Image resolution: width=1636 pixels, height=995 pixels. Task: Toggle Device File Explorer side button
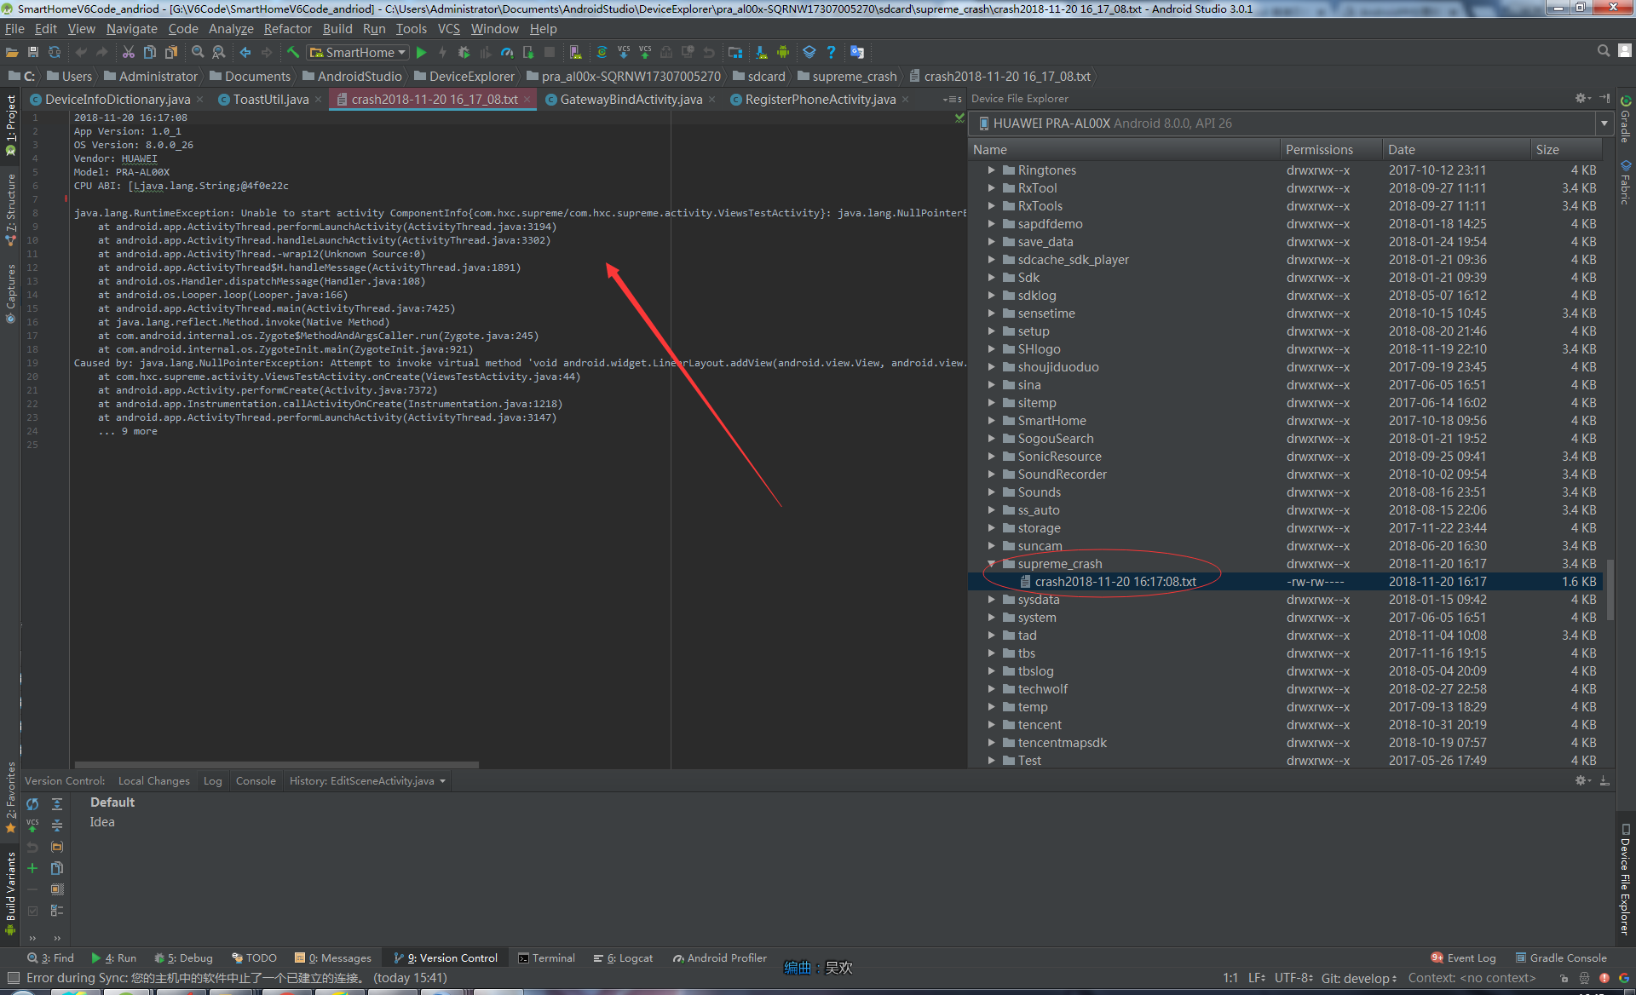pyautogui.click(x=1626, y=879)
